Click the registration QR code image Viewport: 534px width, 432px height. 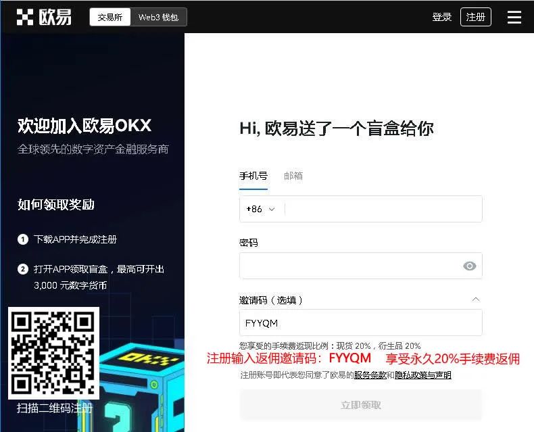53,353
